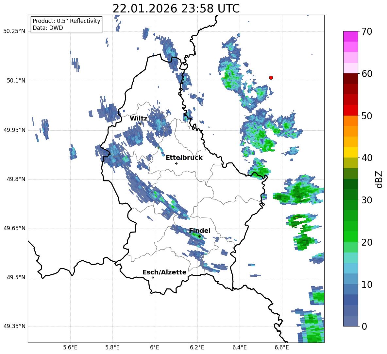Click the 50 colorbar tick value
The image size is (387, 354).
point(367,116)
